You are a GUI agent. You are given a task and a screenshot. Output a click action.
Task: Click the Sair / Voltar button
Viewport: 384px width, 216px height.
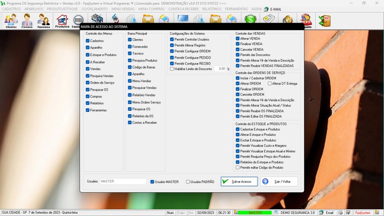(x=279, y=181)
